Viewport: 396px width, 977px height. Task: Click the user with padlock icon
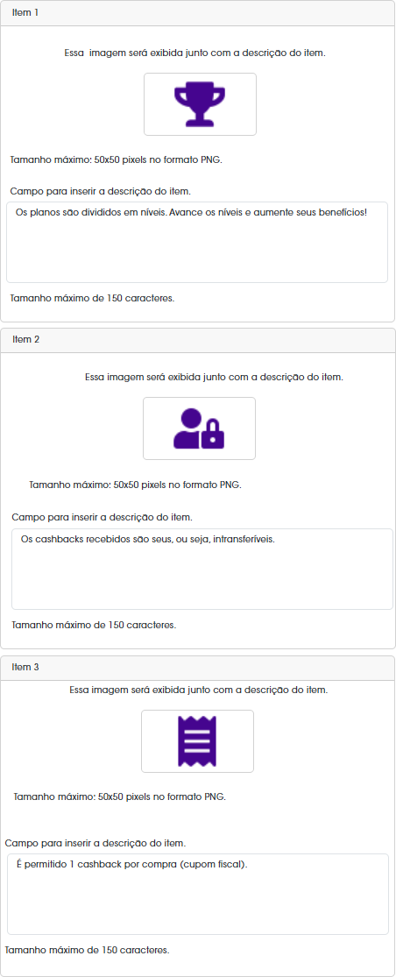[199, 428]
